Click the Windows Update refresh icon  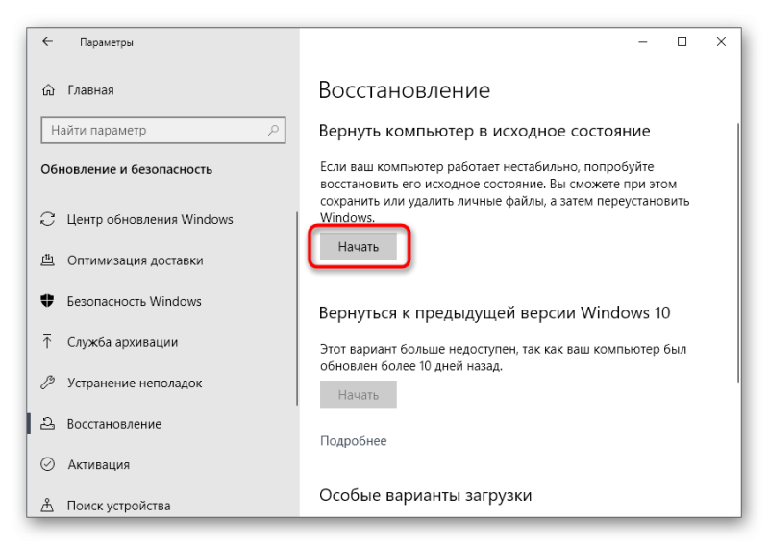pyautogui.click(x=47, y=219)
